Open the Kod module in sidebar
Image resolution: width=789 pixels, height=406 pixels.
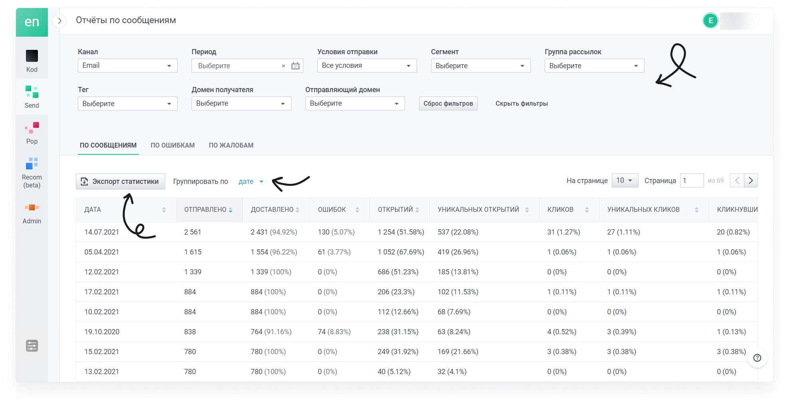[x=32, y=61]
